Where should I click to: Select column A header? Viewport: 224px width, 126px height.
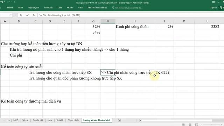click(5, 21)
